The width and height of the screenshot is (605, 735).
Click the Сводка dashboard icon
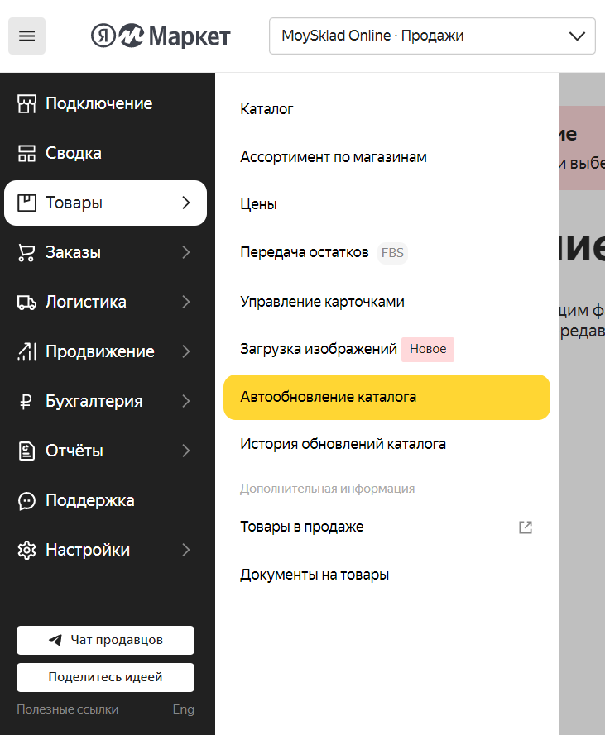point(27,153)
